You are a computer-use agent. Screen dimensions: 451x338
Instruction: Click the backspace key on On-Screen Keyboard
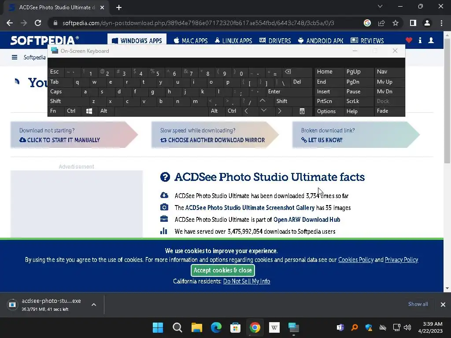296,72
